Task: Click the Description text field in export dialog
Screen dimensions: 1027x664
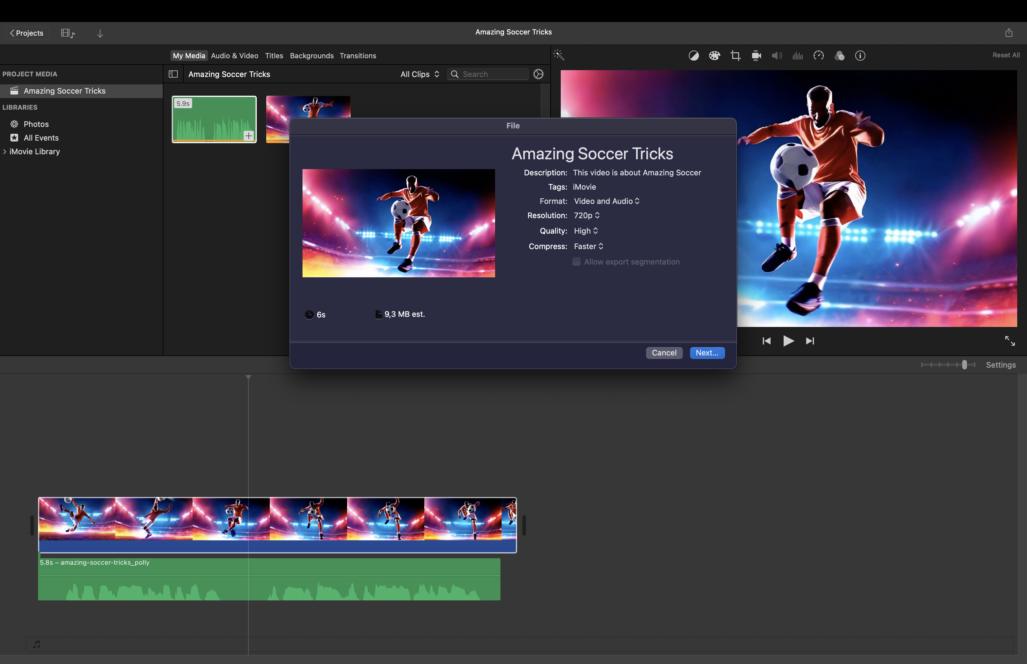Action: coord(637,172)
